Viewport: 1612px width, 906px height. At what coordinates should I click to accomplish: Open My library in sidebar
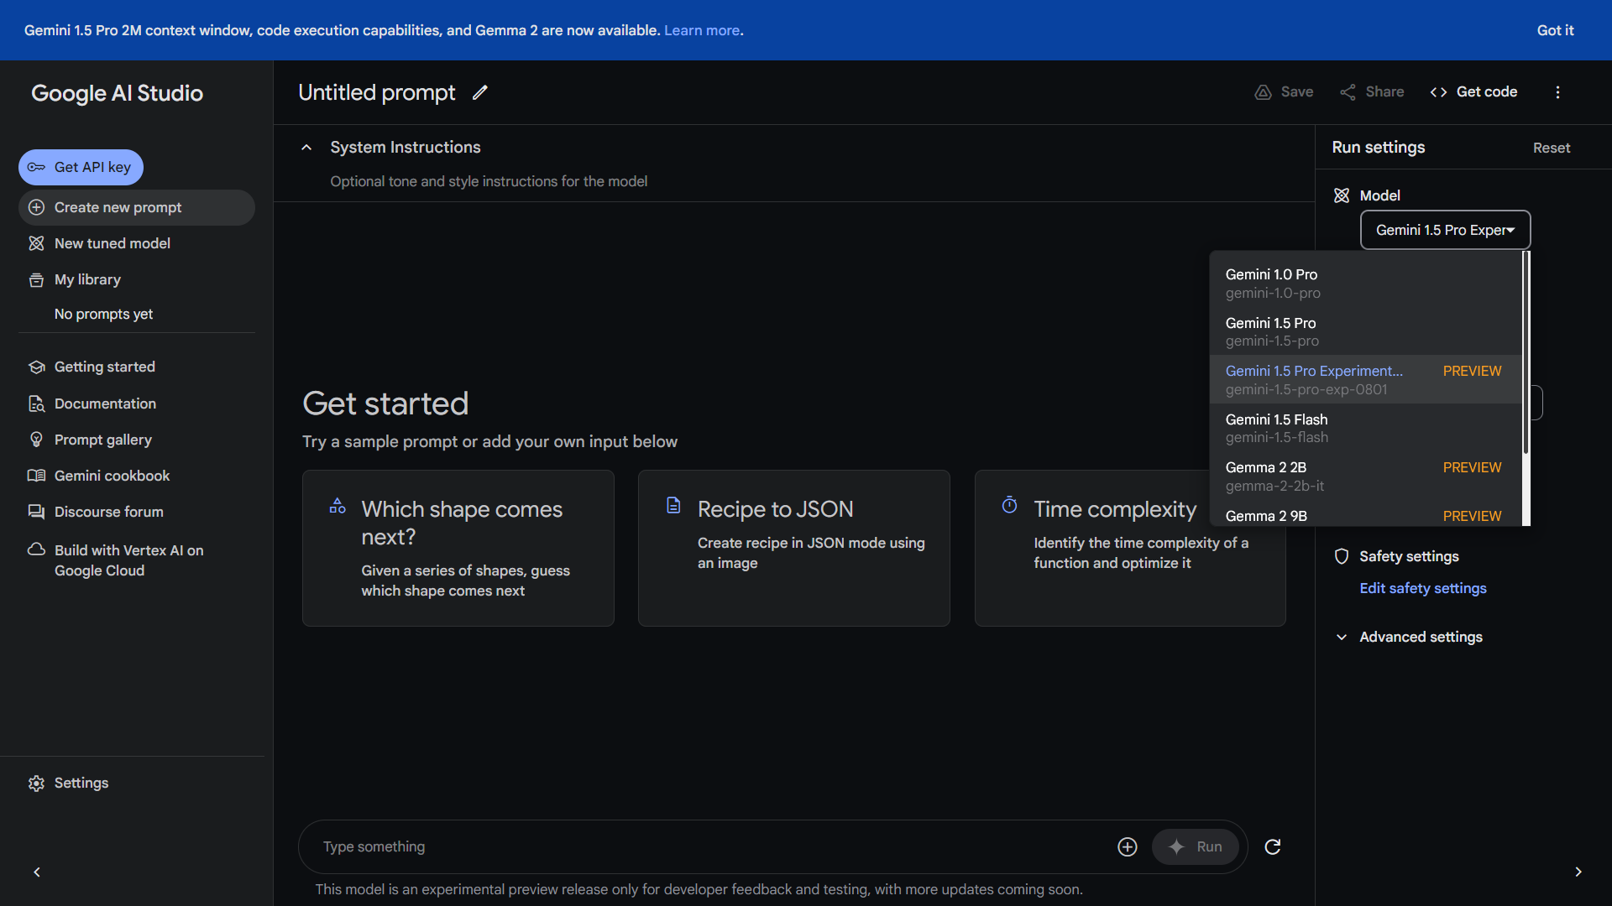[x=137, y=279]
